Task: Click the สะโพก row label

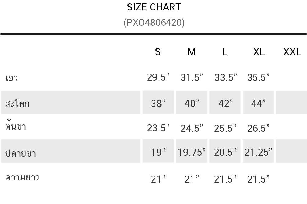Action: tap(17, 103)
